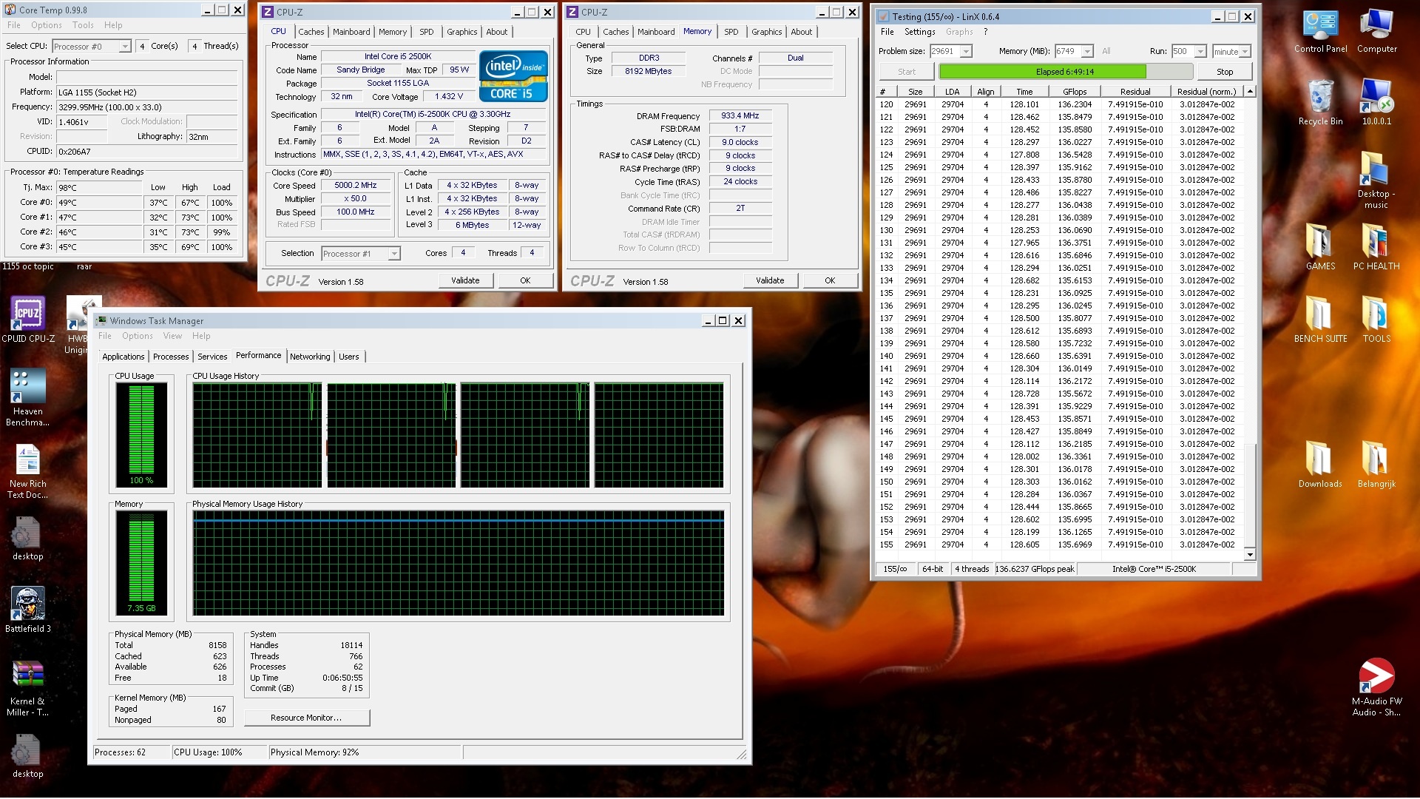Open the About tab in first CPU-Z window
This screenshot has width=1420, height=799.
(x=496, y=32)
